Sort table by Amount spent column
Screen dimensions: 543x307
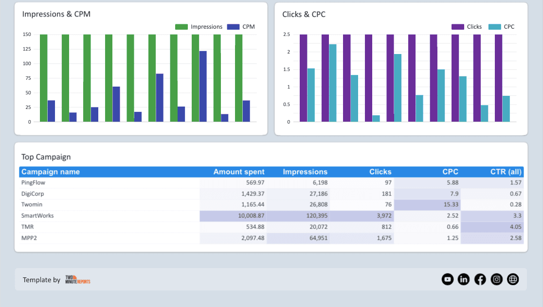pyautogui.click(x=239, y=172)
